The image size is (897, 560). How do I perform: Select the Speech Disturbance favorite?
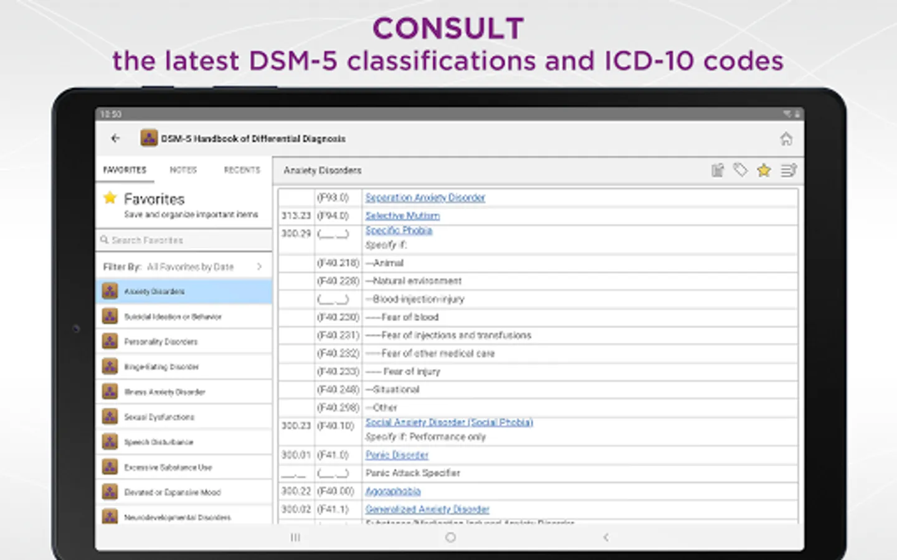pos(184,441)
